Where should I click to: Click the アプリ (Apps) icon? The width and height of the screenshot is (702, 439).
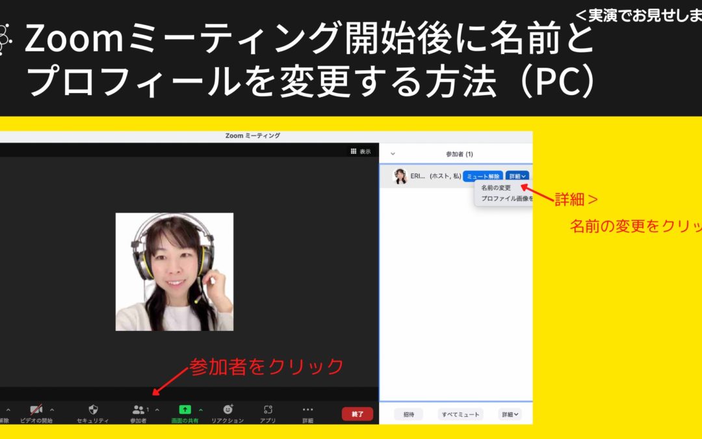pos(268,410)
